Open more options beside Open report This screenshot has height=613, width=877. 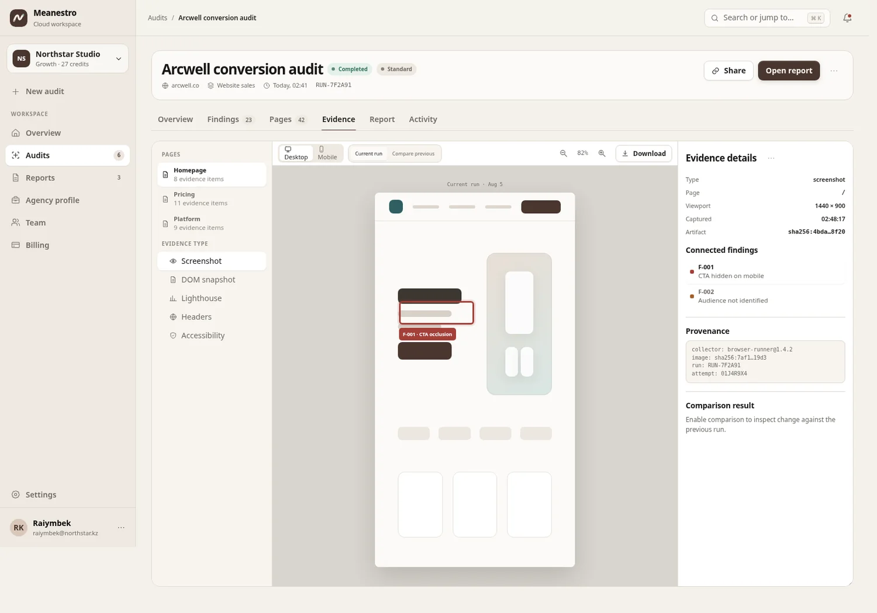pyautogui.click(x=834, y=71)
